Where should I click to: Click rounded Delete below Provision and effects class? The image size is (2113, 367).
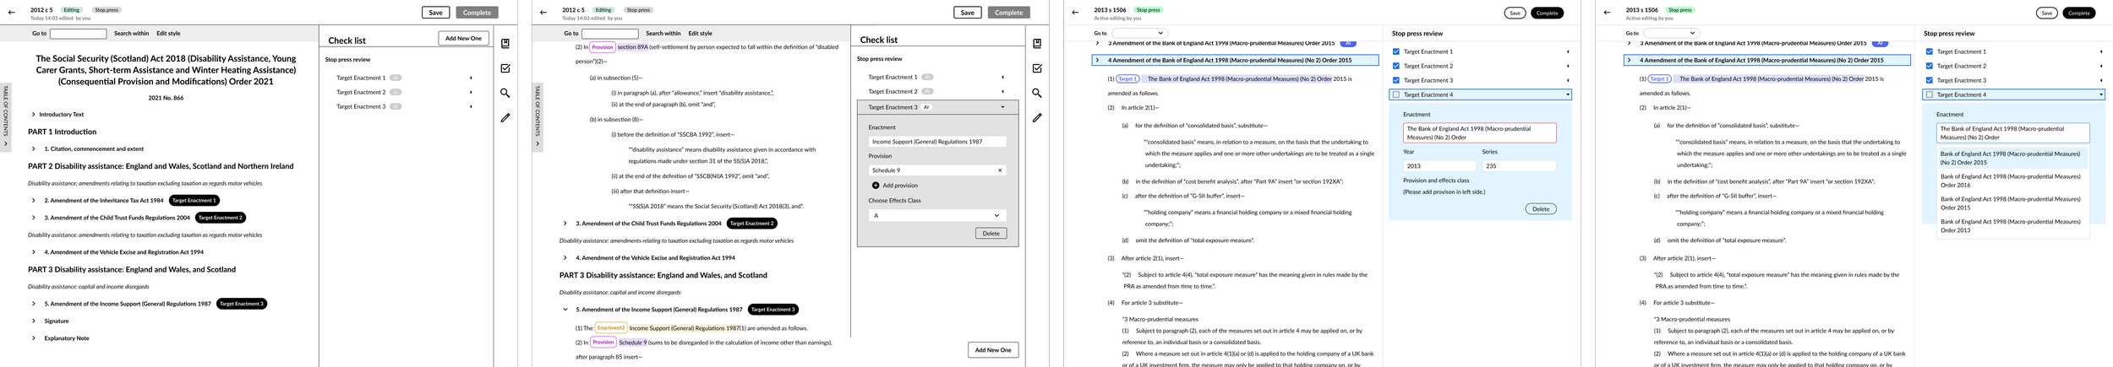1541,209
